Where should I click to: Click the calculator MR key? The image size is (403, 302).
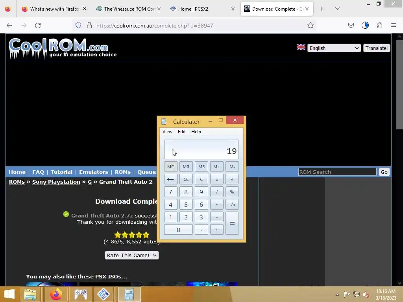point(186,167)
